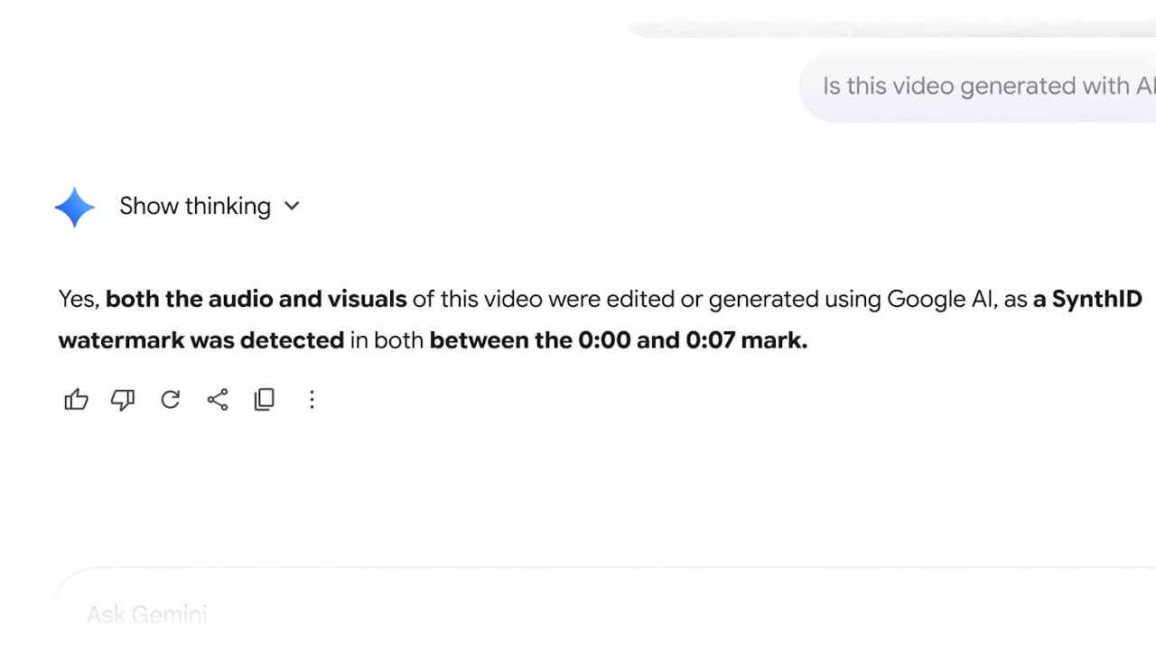Share the response via share icon
Image resolution: width=1156 pixels, height=650 pixels.
point(218,399)
